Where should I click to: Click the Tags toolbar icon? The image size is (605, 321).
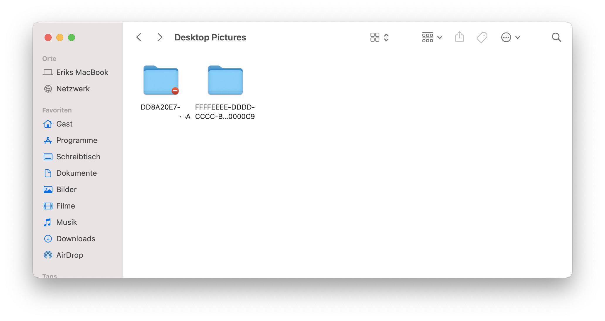[482, 37]
